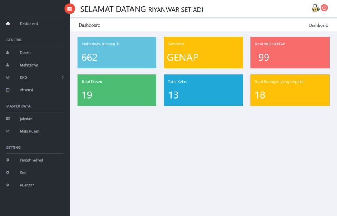This screenshot has height=216, width=337.
Task: Click the green Total Dosen card
Action: point(117,90)
